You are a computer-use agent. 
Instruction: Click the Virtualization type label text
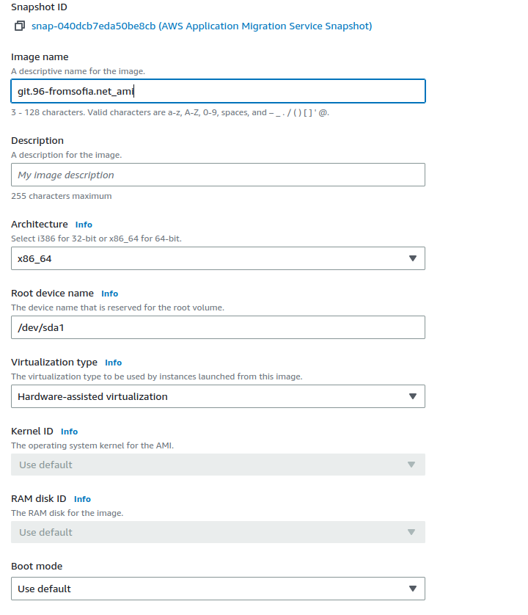[x=54, y=362]
